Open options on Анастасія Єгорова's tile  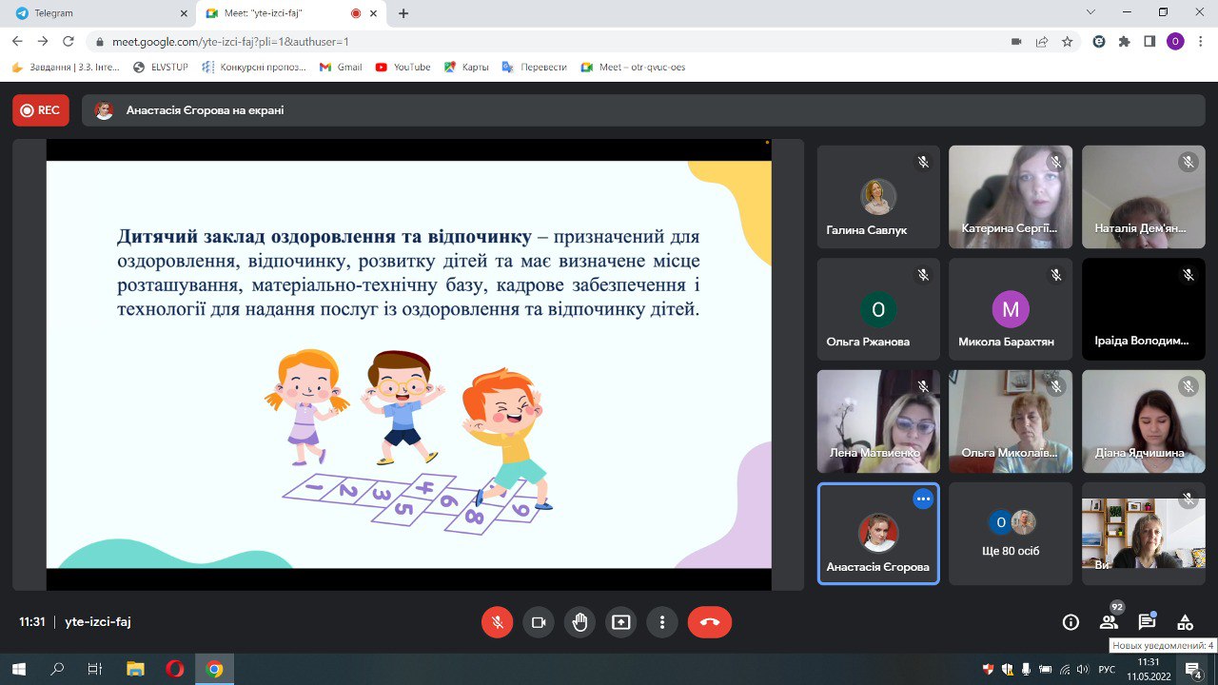[922, 499]
